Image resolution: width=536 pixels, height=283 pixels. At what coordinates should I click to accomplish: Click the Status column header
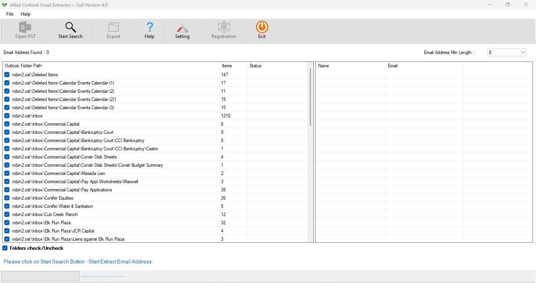click(277, 66)
